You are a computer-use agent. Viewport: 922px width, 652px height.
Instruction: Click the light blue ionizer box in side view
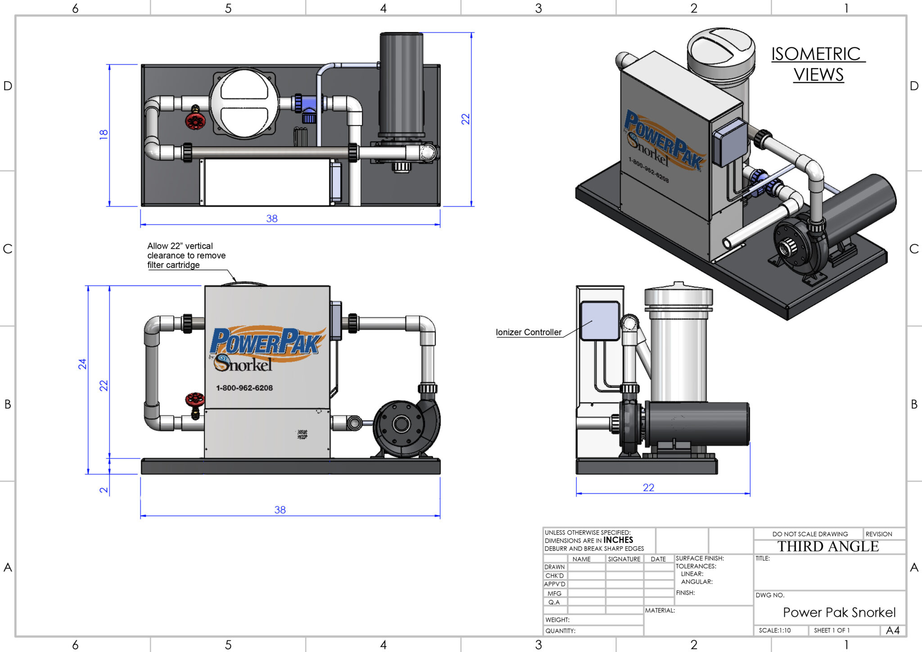[x=600, y=321]
